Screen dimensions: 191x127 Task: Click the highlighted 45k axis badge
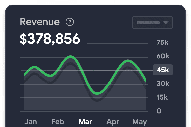tap(163, 70)
